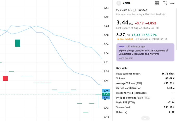177x121 pixels.
Task: Click Next earnings report row
Action: (145, 74)
